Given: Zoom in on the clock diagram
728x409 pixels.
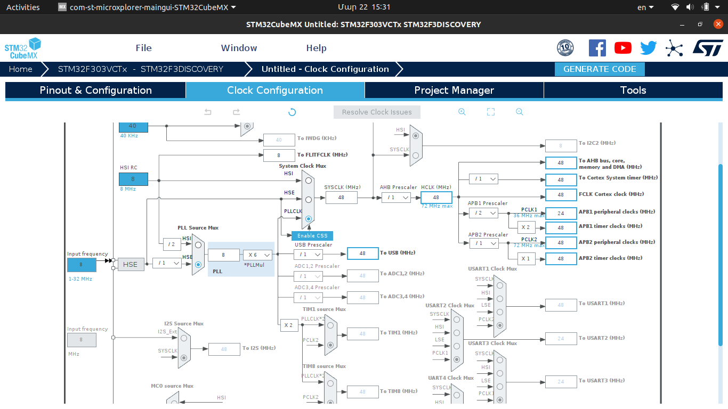Looking at the screenshot, I should coord(462,112).
